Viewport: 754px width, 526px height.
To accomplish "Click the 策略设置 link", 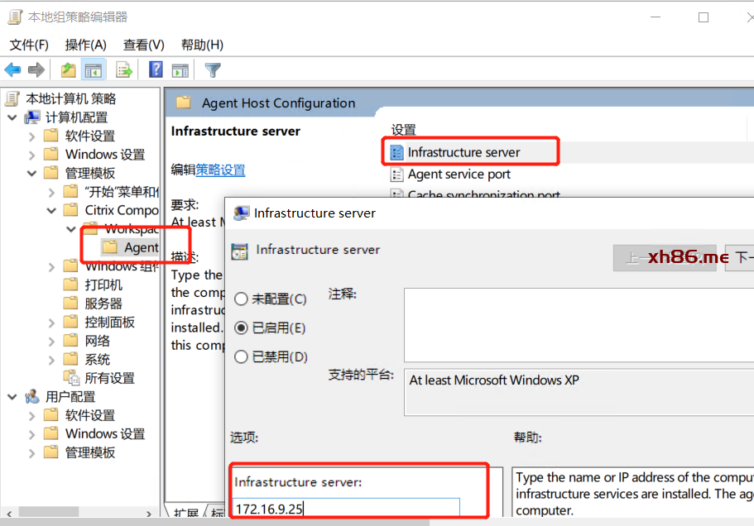I will pyautogui.click(x=220, y=170).
